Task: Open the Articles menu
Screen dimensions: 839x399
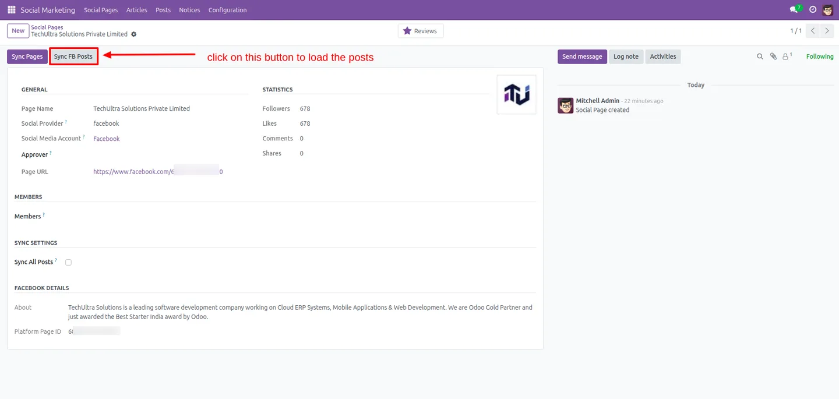Action: tap(136, 10)
